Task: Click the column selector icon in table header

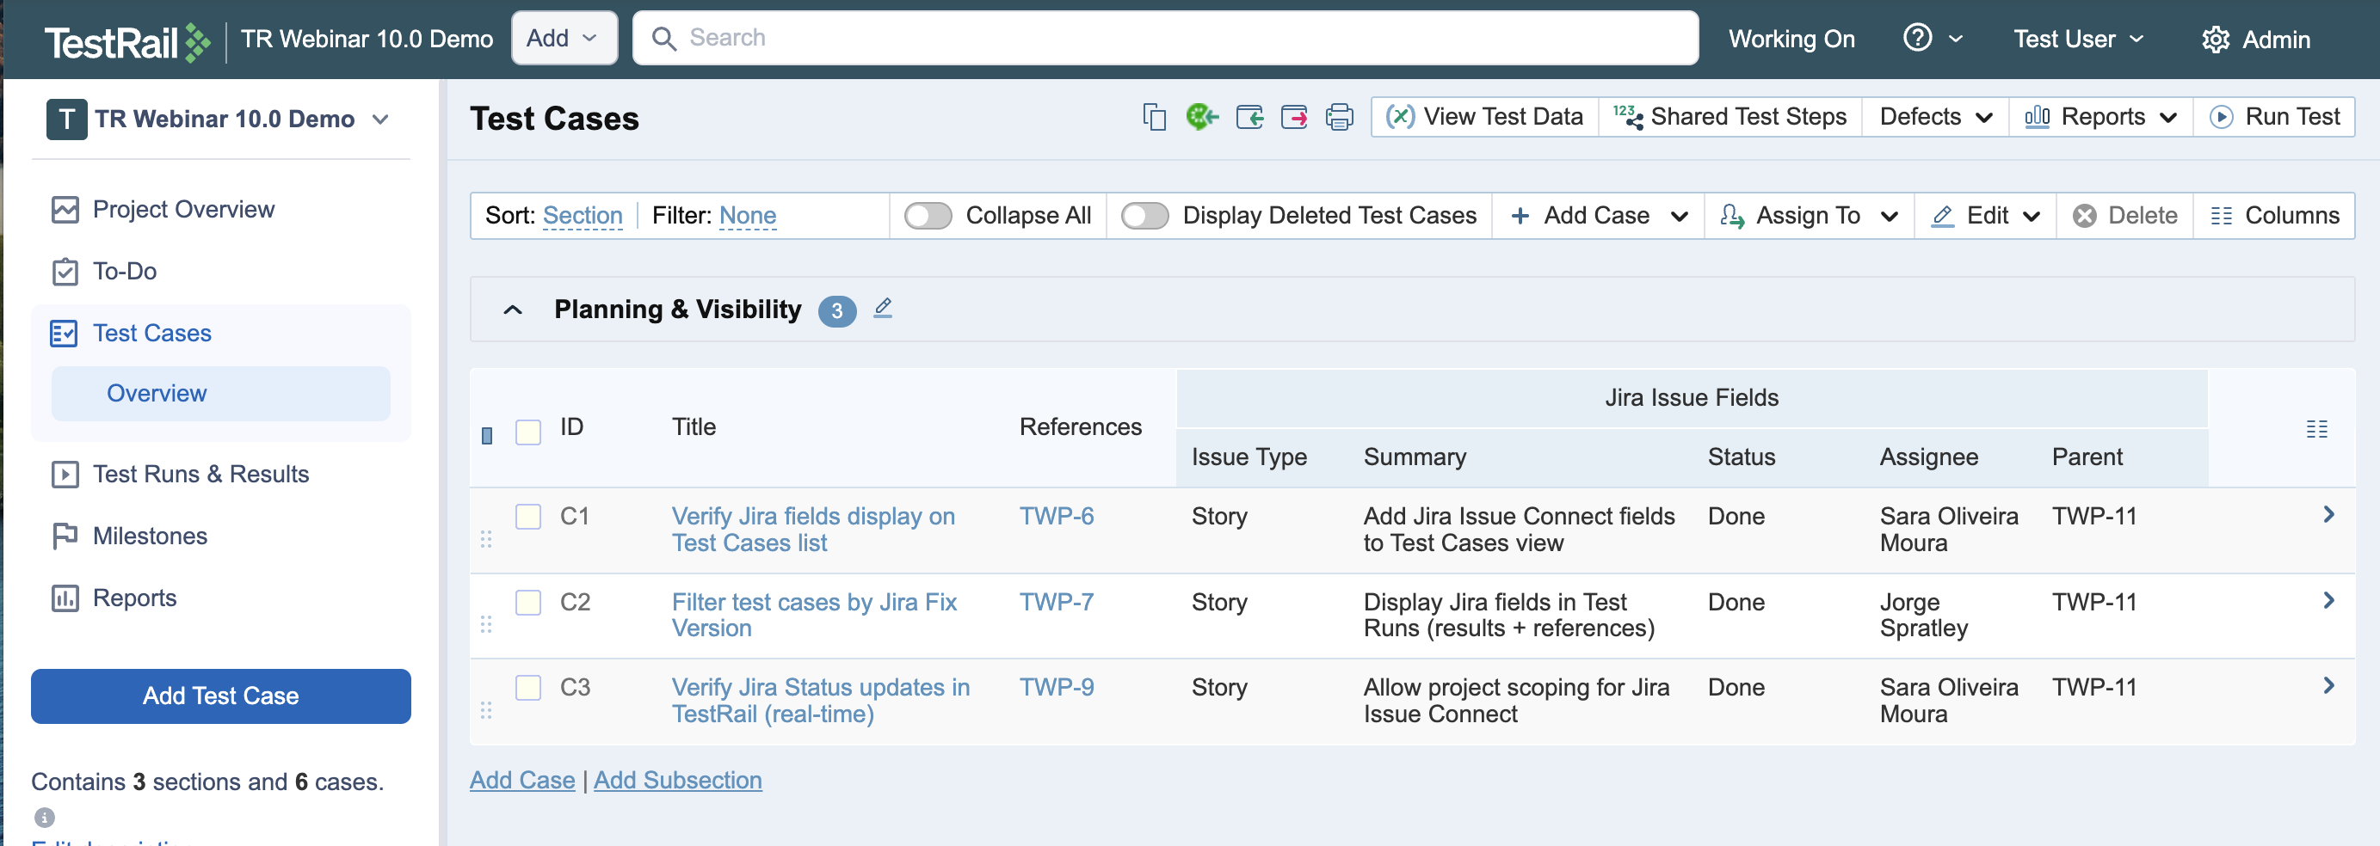Action: click(2316, 428)
